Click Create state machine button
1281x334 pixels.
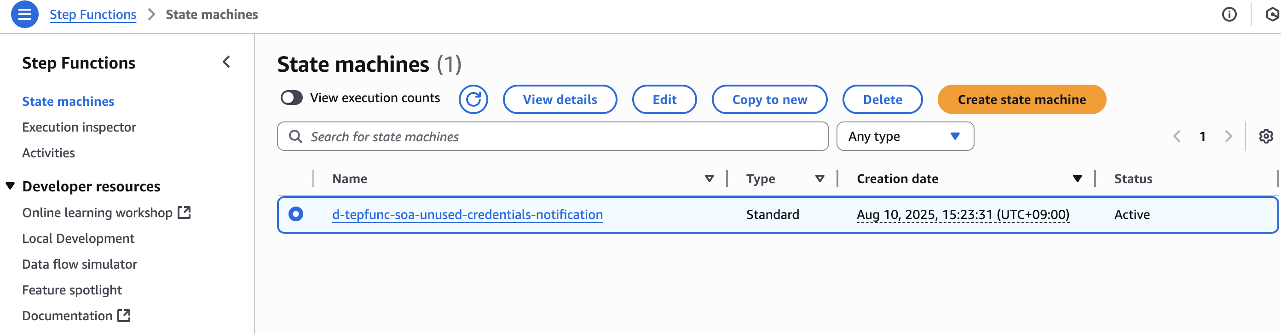(1021, 99)
